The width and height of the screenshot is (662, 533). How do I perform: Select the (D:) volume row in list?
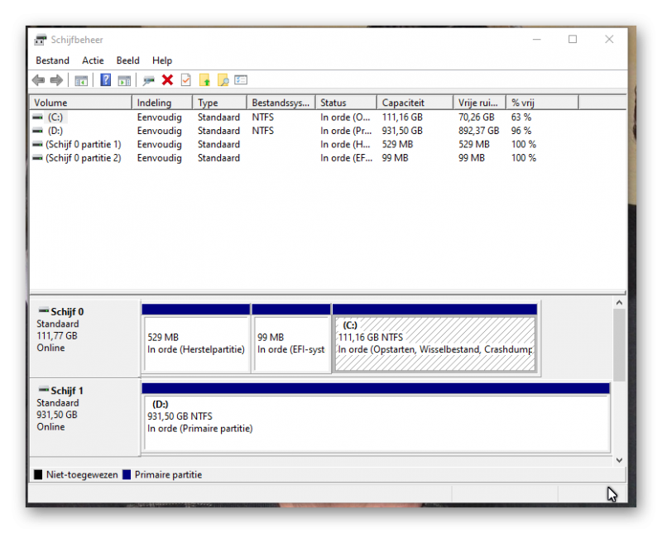click(x=55, y=131)
